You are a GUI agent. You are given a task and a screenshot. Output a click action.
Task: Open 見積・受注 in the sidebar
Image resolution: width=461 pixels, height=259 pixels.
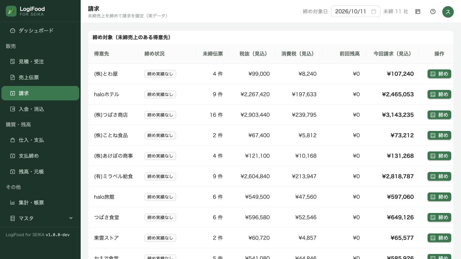pos(40,62)
